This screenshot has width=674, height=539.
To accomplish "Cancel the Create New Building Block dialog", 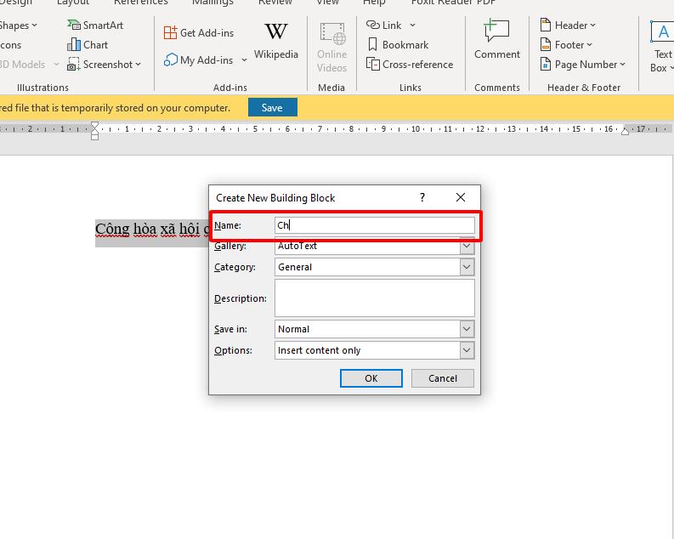I will [x=443, y=378].
